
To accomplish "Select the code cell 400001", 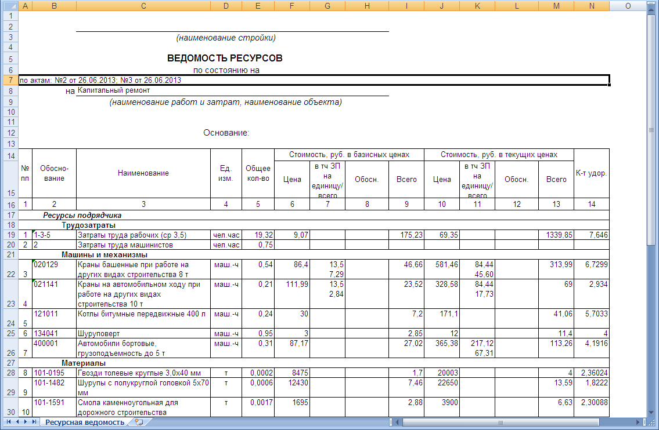I will pyautogui.click(x=54, y=348).
